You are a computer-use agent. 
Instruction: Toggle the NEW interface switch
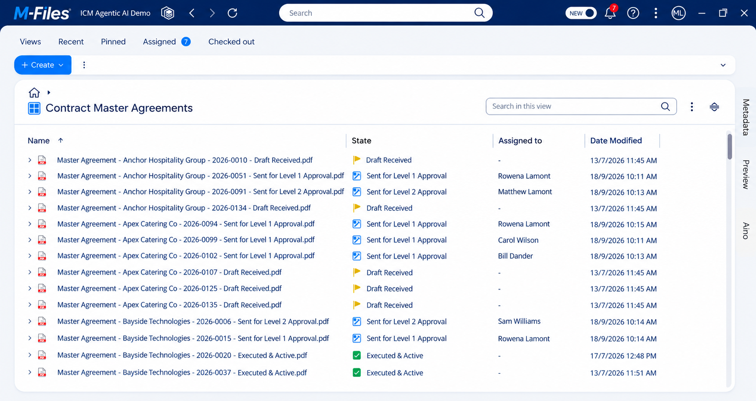581,13
